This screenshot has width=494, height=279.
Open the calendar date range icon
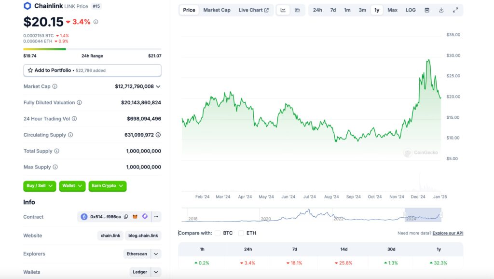pyautogui.click(x=427, y=10)
